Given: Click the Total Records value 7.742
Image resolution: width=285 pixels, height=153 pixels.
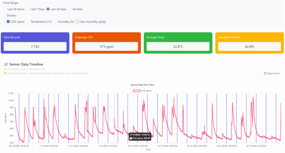Looking at the screenshot, I should (x=35, y=46).
